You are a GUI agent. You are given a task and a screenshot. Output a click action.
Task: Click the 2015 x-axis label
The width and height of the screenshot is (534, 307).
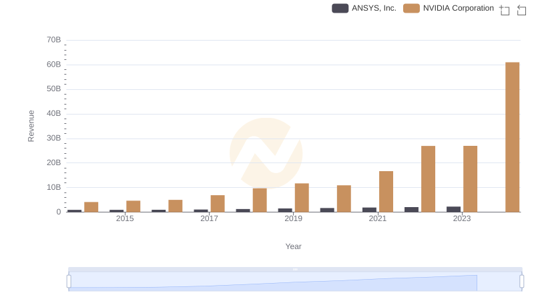(125, 218)
